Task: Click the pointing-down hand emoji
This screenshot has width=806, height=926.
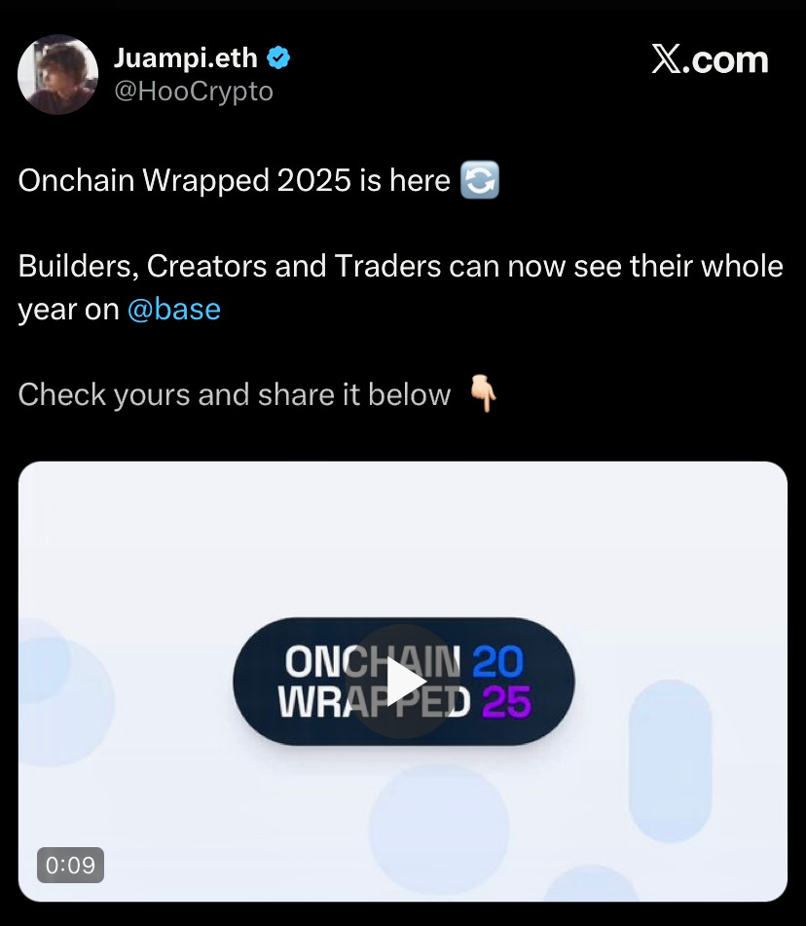Action: [483, 392]
